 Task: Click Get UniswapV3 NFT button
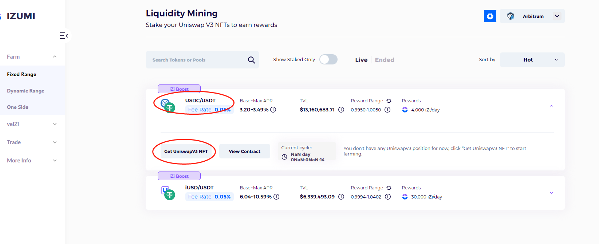pos(186,151)
